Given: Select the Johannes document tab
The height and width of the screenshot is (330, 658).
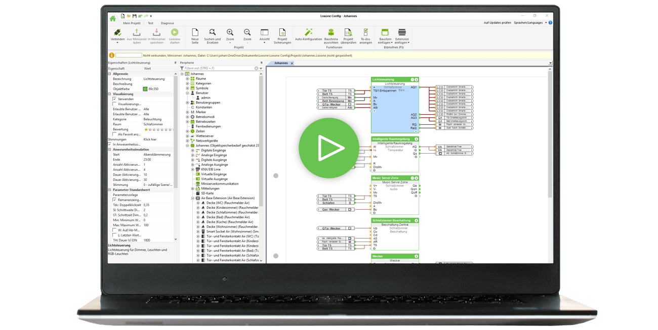Looking at the screenshot, I should coord(280,63).
